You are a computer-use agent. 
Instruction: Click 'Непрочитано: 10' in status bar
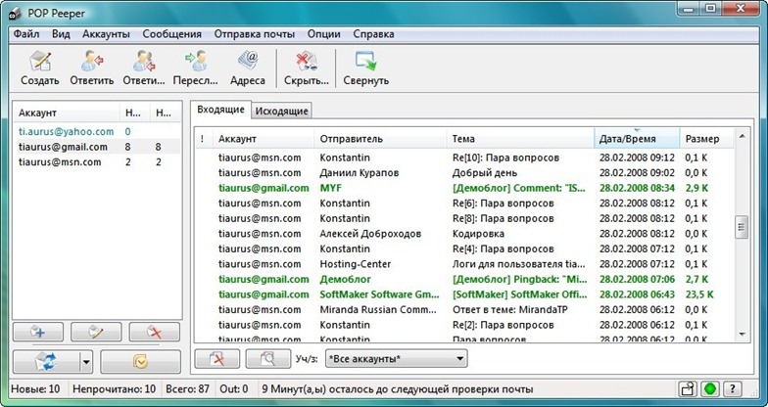114,389
